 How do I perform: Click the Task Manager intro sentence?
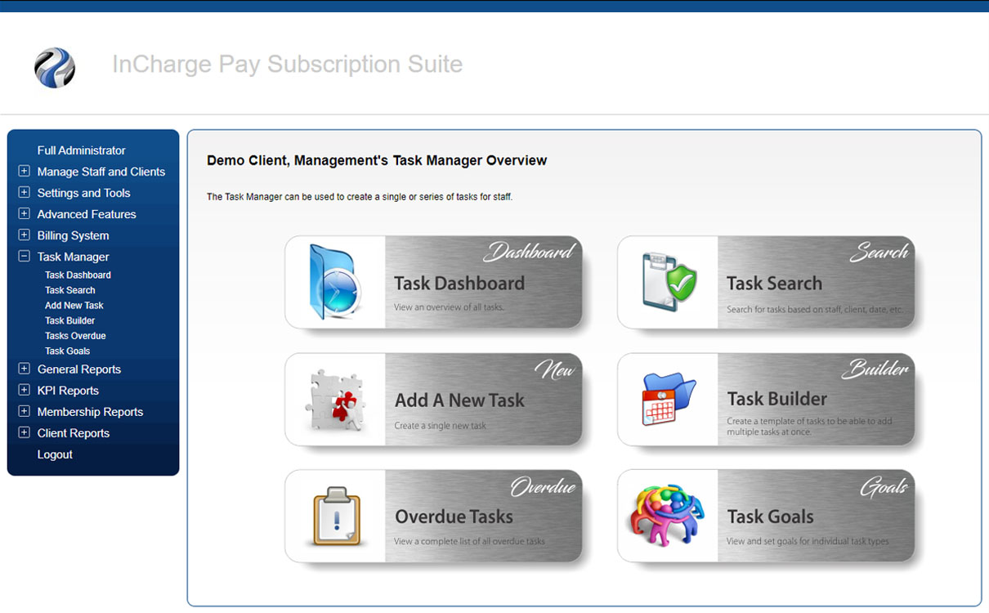point(360,197)
